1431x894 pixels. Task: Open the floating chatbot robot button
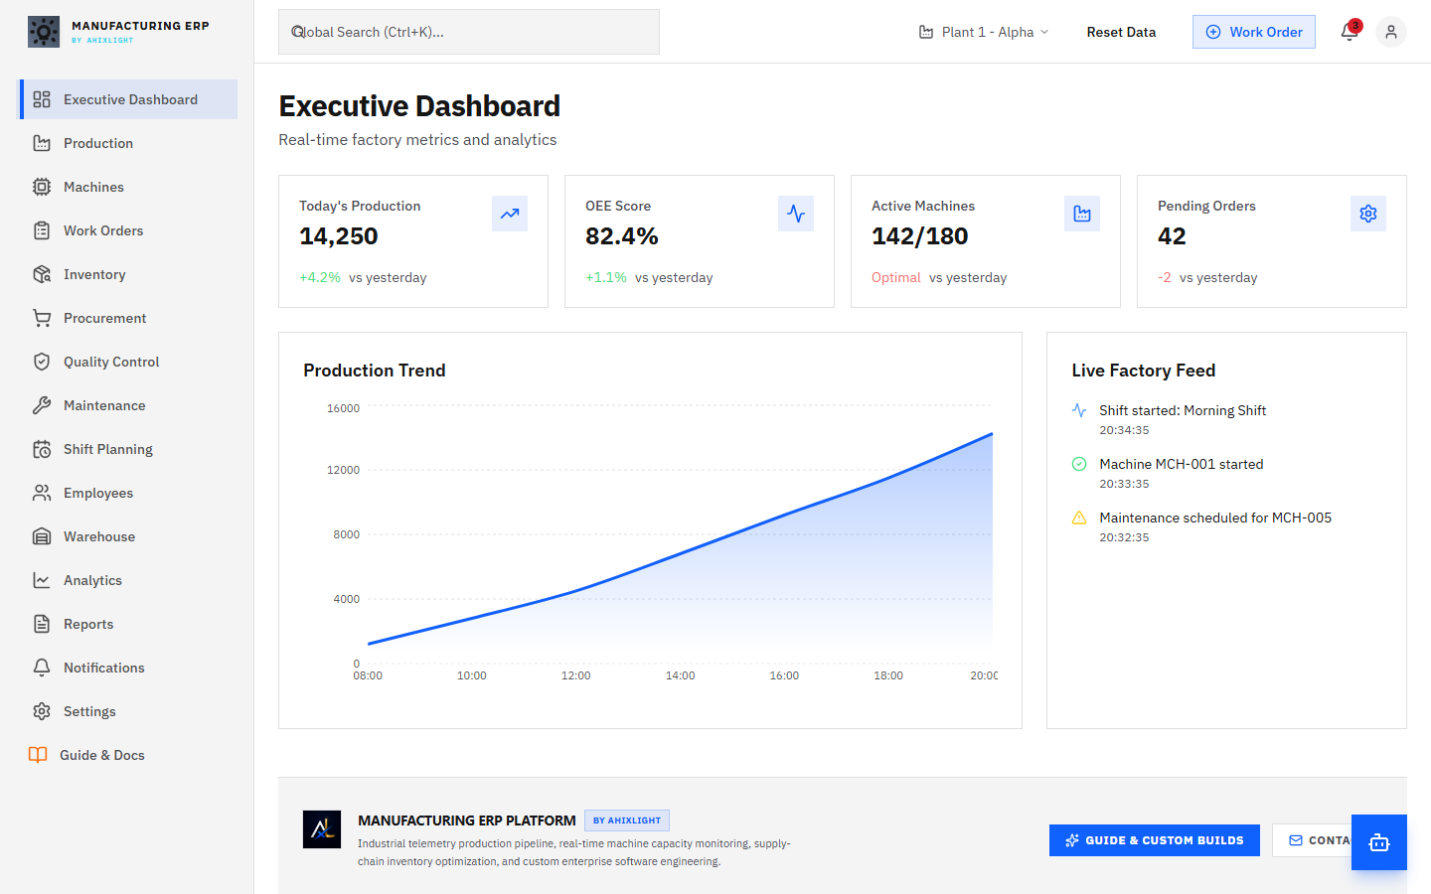coord(1379,842)
